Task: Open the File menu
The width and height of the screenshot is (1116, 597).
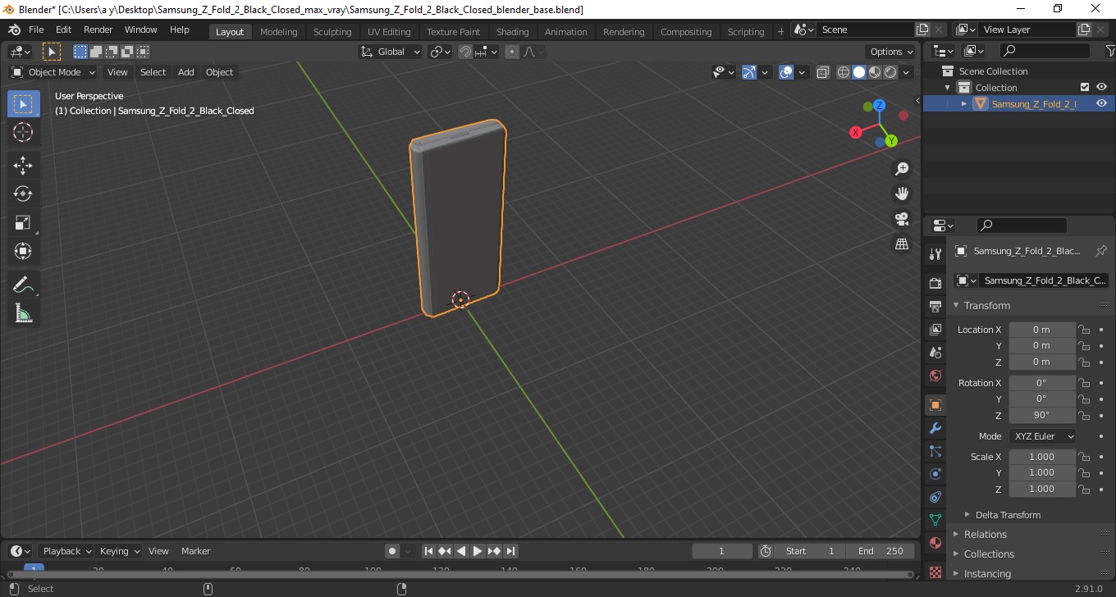Action: [x=36, y=30]
